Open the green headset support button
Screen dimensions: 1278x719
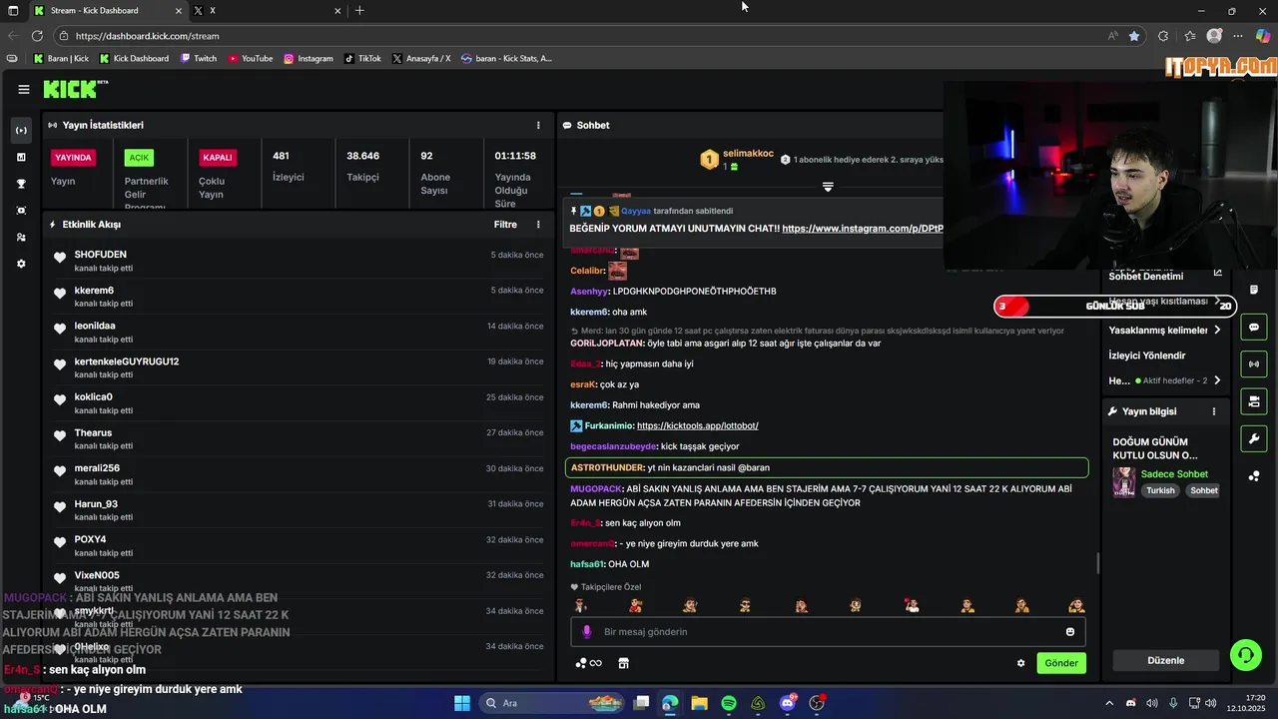point(1245,655)
